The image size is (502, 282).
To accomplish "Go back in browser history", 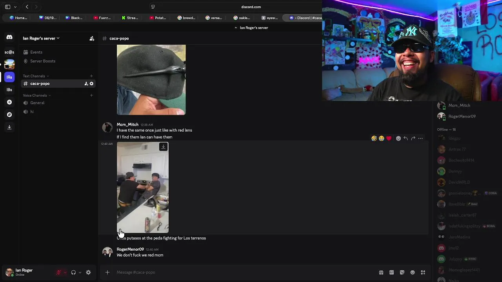I will tap(27, 7).
